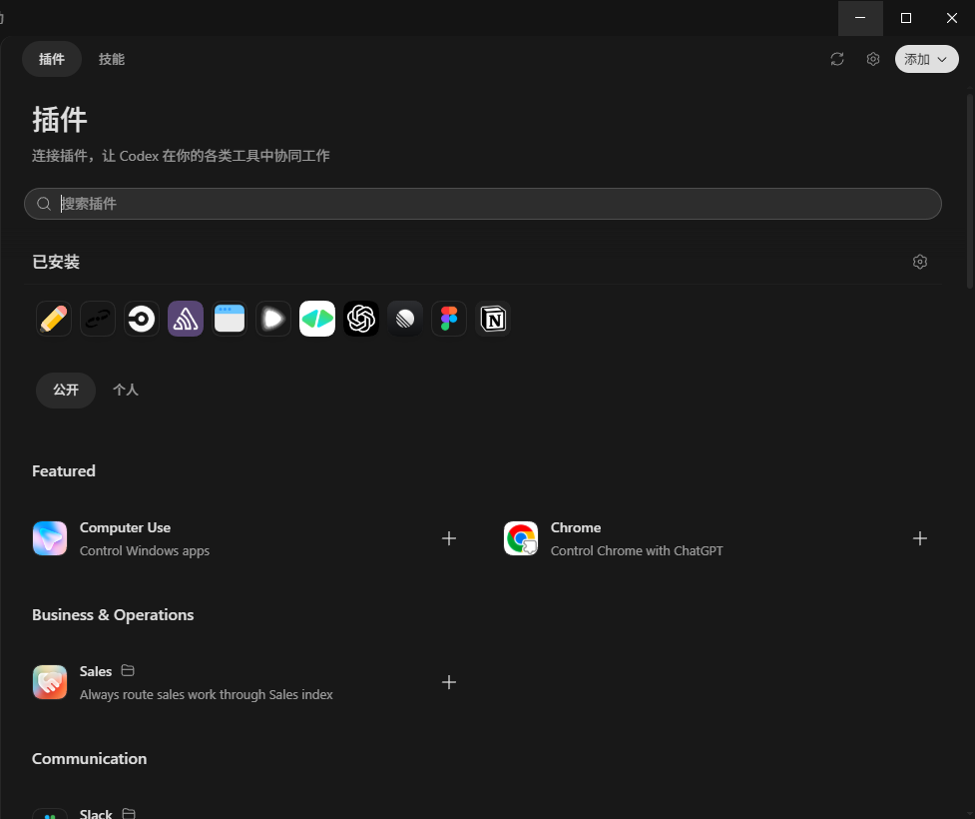Click 'Control Chrome with ChatGPT' description
This screenshot has width=975, height=819.
[637, 550]
